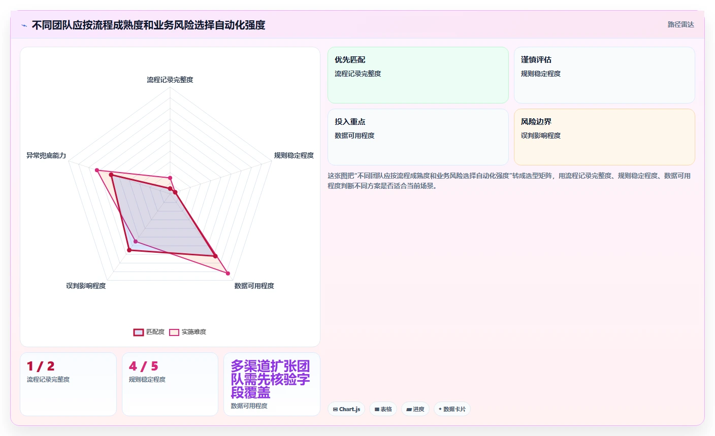Click the 表格 tag chip
The height and width of the screenshot is (436, 715).
[383, 409]
